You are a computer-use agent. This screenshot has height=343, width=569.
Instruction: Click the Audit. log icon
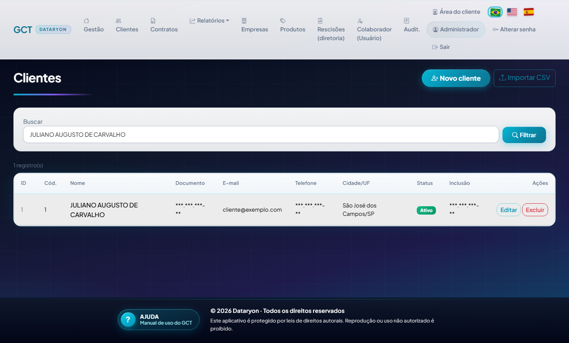point(406,20)
